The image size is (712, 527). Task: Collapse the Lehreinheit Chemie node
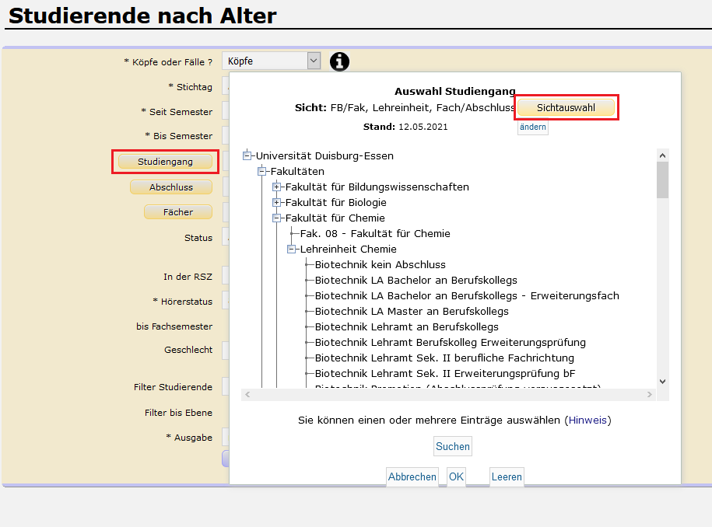(292, 249)
